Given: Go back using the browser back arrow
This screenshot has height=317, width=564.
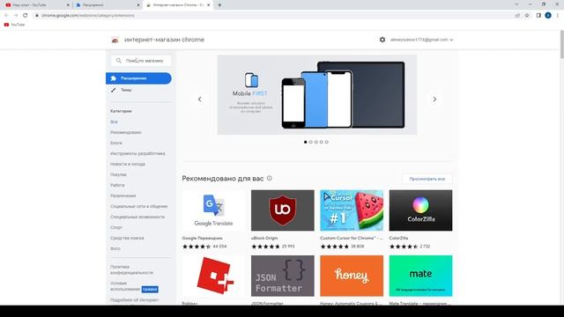Looking at the screenshot, I should 6,16.
